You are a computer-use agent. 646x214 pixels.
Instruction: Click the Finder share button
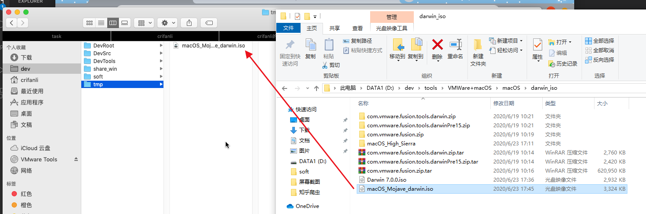(x=189, y=22)
